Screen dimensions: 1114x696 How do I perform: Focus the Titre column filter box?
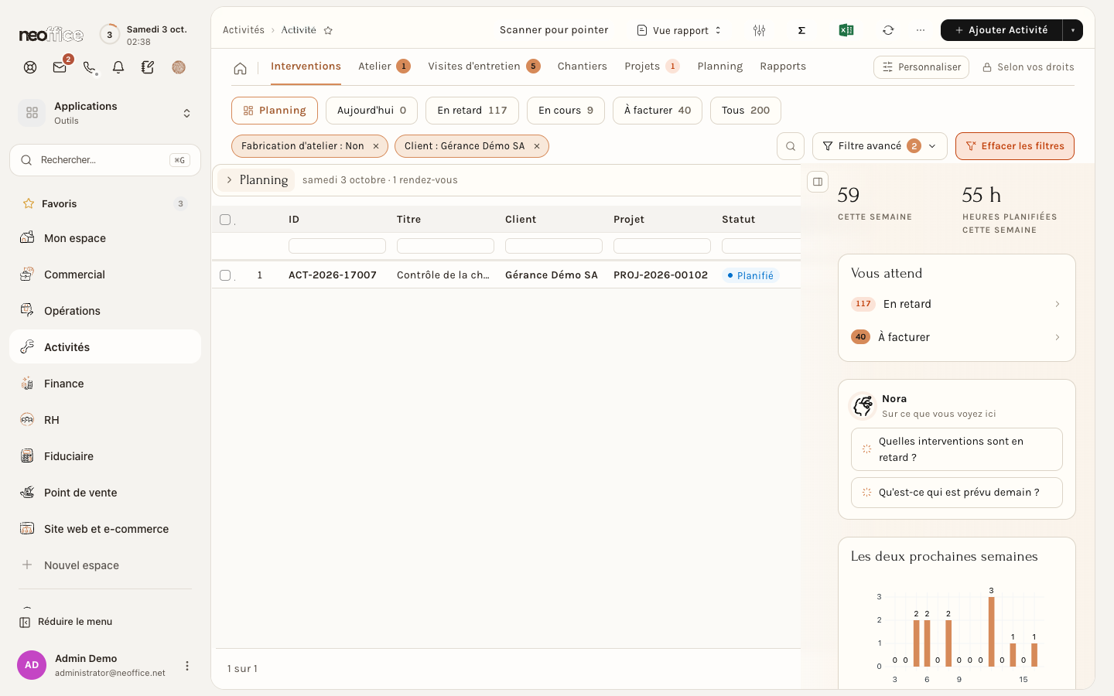pyautogui.click(x=446, y=246)
